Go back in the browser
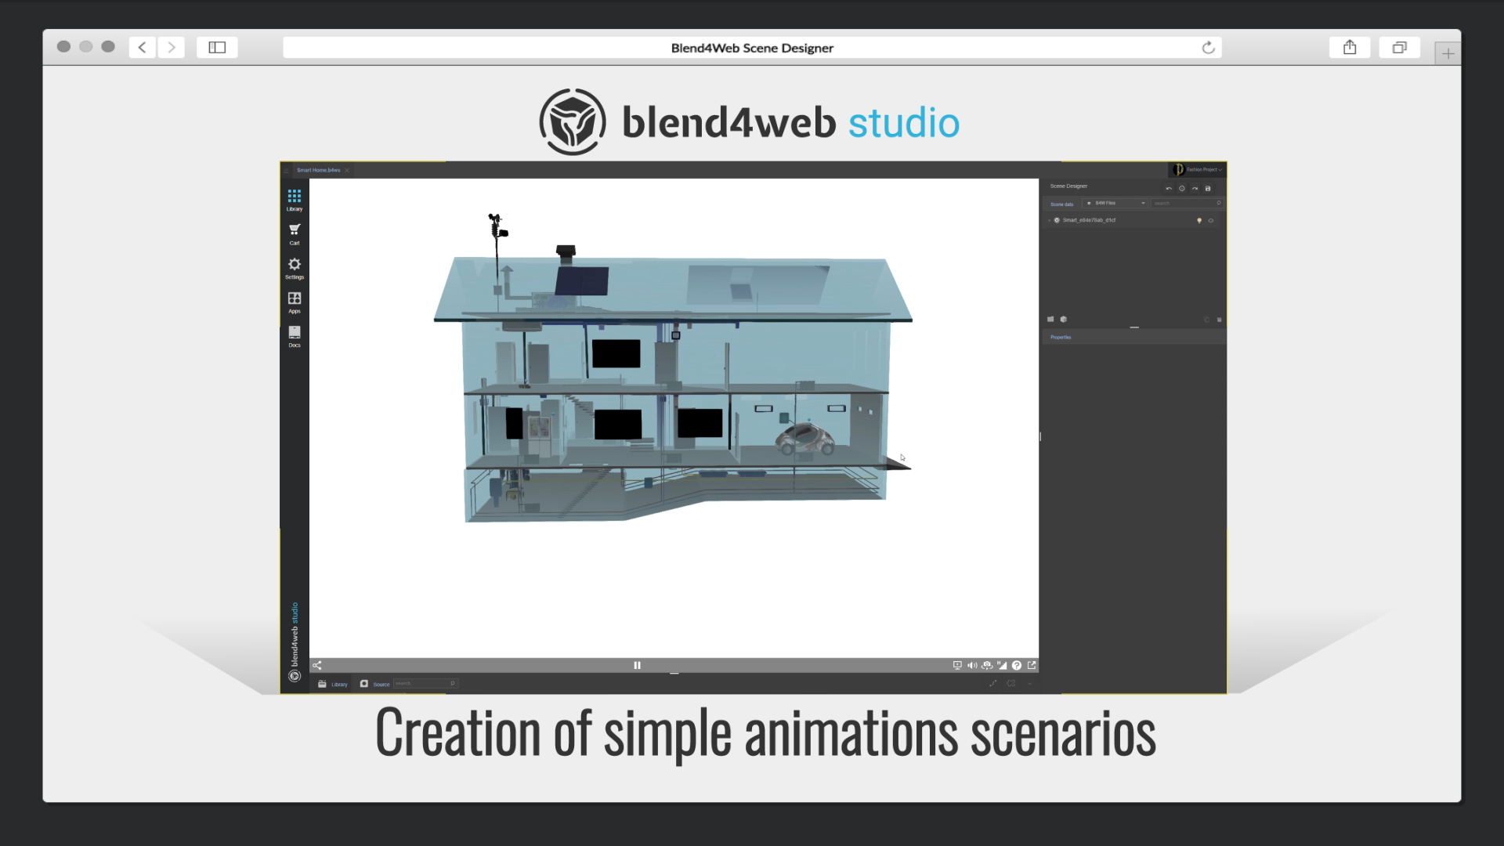 tap(143, 48)
